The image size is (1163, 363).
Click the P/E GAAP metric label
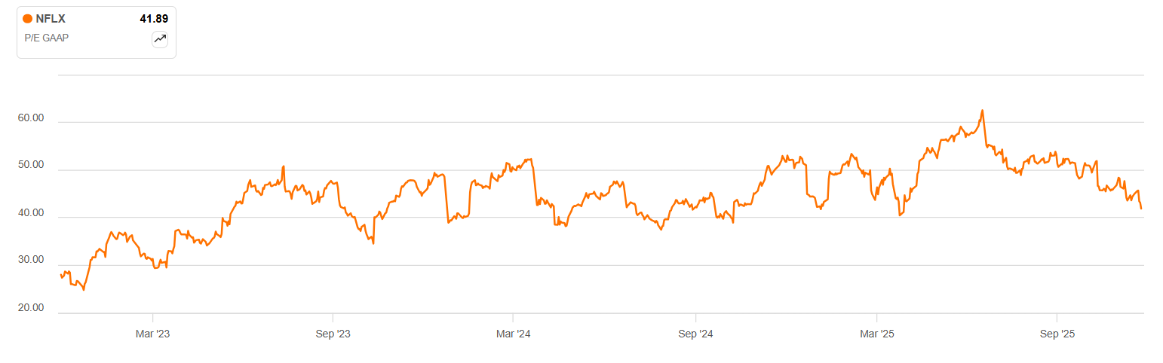47,38
